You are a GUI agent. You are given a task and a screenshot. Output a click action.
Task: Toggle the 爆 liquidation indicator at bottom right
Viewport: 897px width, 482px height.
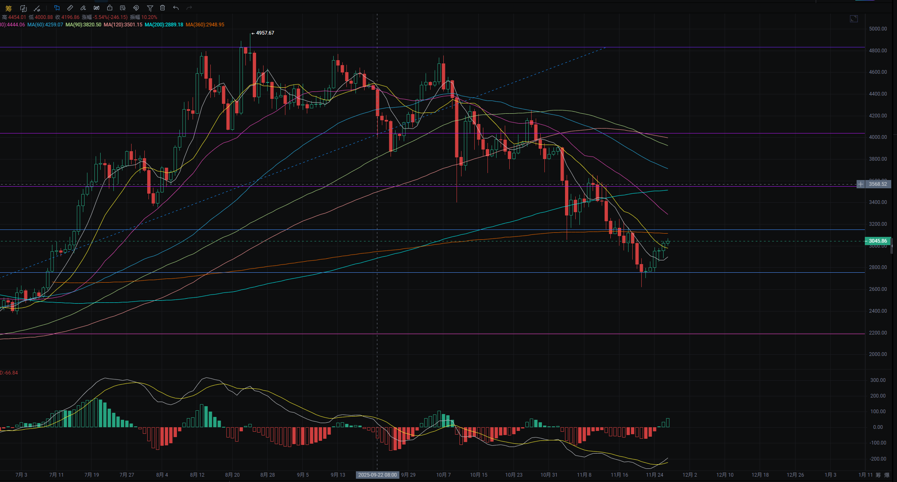[887, 475]
